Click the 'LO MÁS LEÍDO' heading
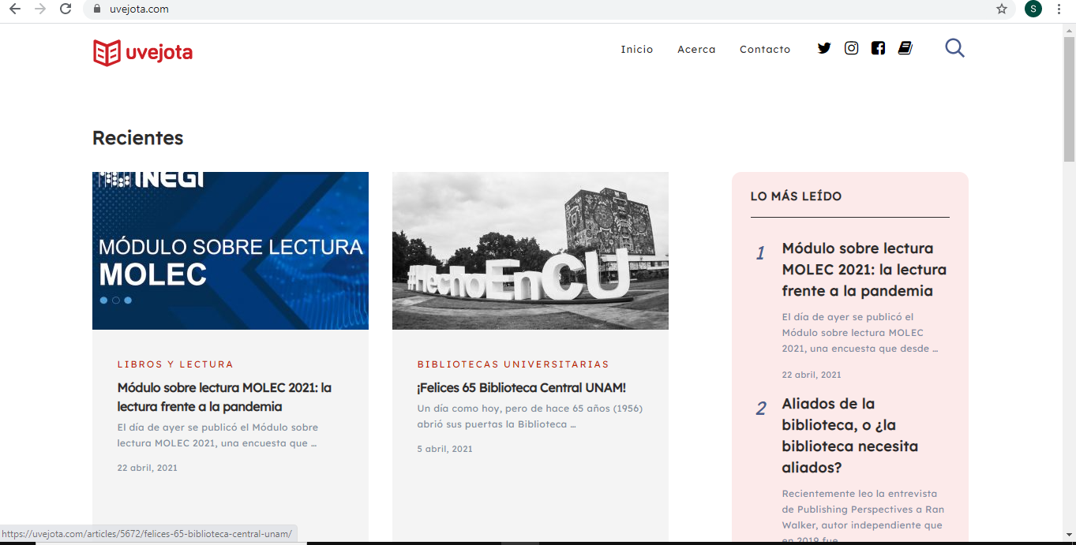1076x545 pixels. point(796,196)
